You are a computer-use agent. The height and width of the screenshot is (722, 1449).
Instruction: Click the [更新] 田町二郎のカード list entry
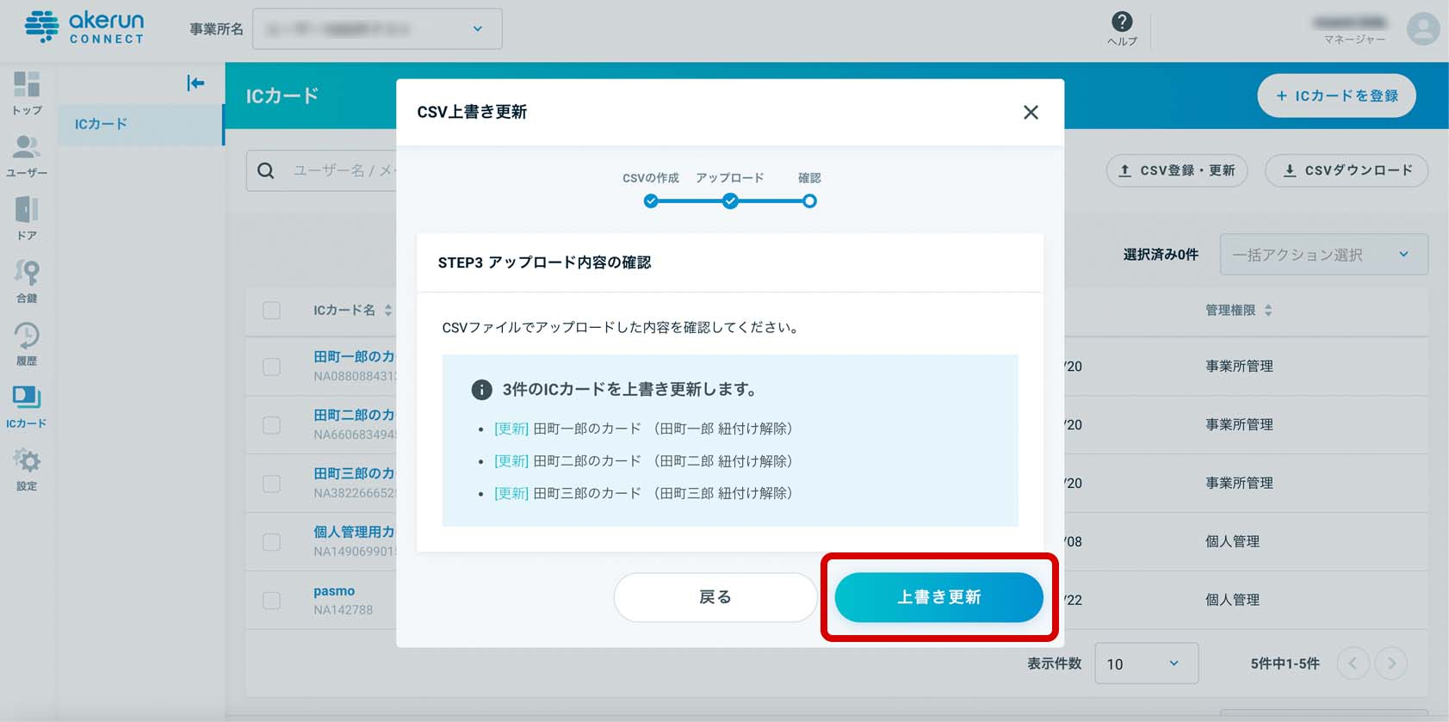[643, 461]
